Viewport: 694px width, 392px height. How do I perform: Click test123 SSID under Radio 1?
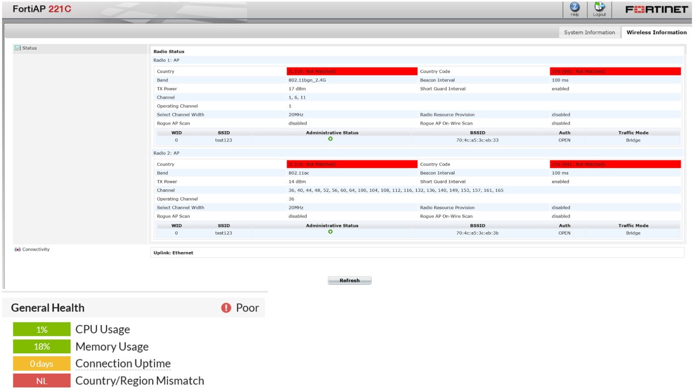pos(223,140)
